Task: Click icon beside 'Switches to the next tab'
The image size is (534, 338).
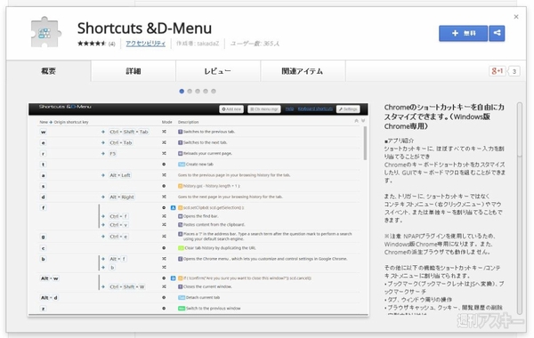Action: click(180, 142)
